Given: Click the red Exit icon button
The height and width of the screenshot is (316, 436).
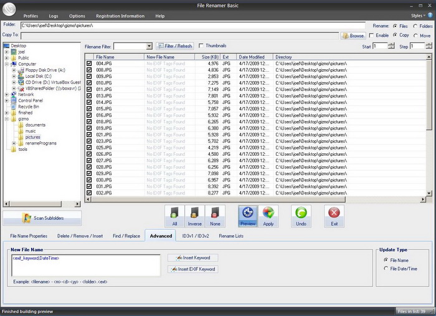Looking at the screenshot, I should (x=334, y=216).
